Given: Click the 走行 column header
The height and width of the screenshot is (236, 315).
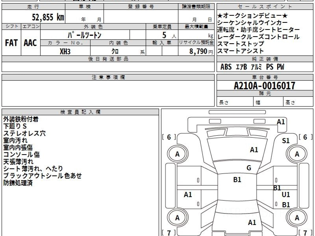Looking at the screenshot, I should coord(33,7).
